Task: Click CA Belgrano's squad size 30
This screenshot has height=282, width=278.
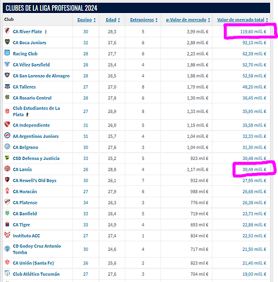Action: [86, 147]
